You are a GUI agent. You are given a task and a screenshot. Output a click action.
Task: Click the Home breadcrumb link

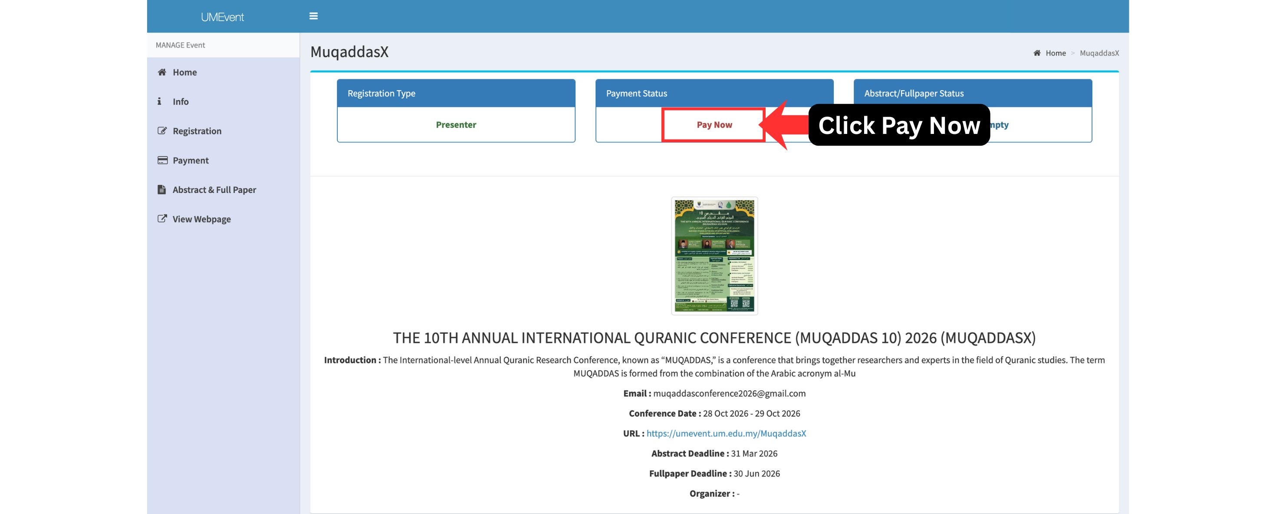(x=1055, y=53)
